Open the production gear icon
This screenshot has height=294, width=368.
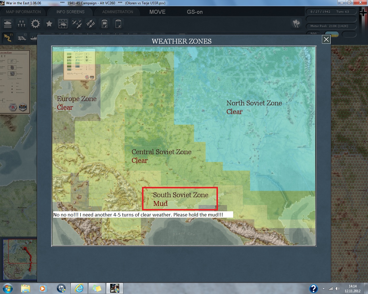tap(35, 24)
